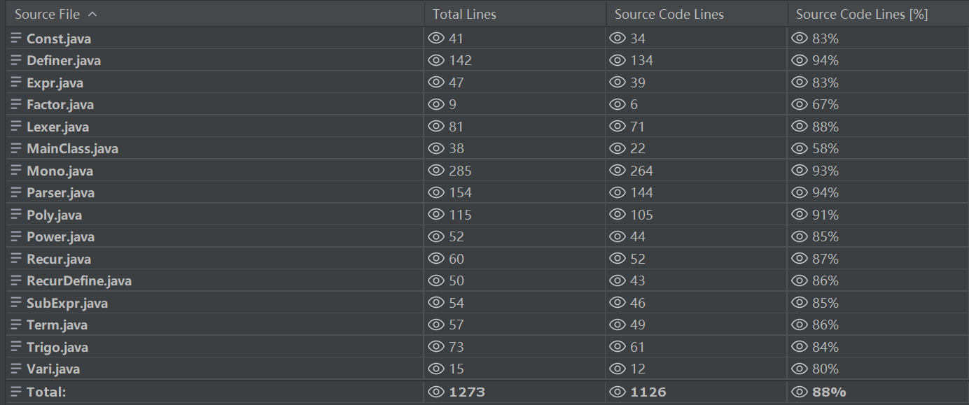Click the file icon next to Recur.java
The image size is (969, 405).
(15, 258)
